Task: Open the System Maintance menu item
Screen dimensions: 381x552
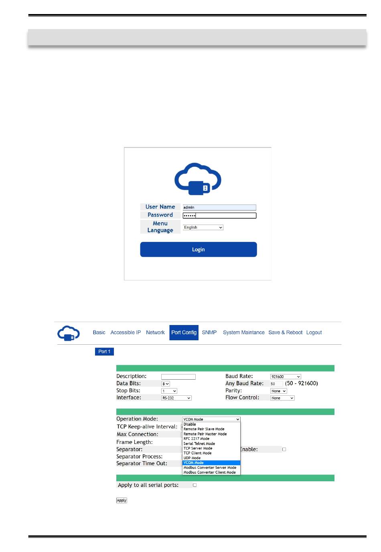Action: 244,333
